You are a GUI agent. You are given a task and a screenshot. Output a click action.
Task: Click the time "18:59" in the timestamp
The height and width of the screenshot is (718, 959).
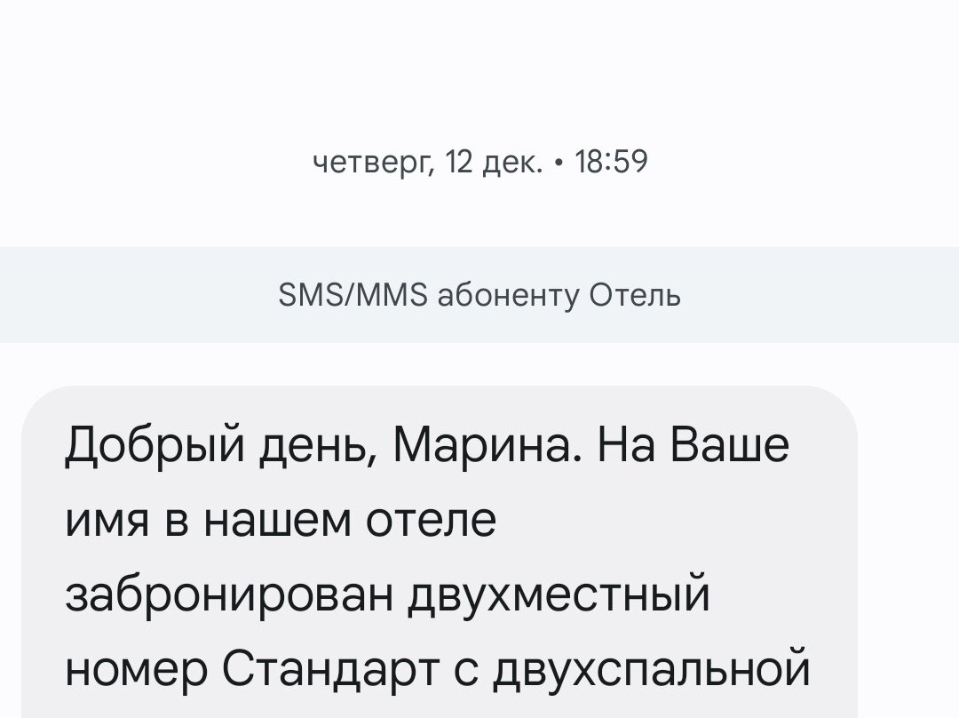(612, 163)
